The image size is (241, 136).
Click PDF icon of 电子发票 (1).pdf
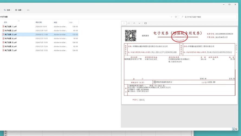click(x=3, y=27)
